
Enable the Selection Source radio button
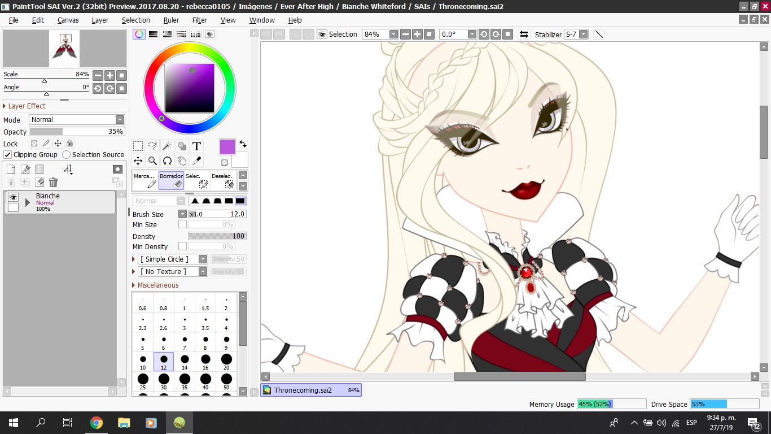point(67,155)
